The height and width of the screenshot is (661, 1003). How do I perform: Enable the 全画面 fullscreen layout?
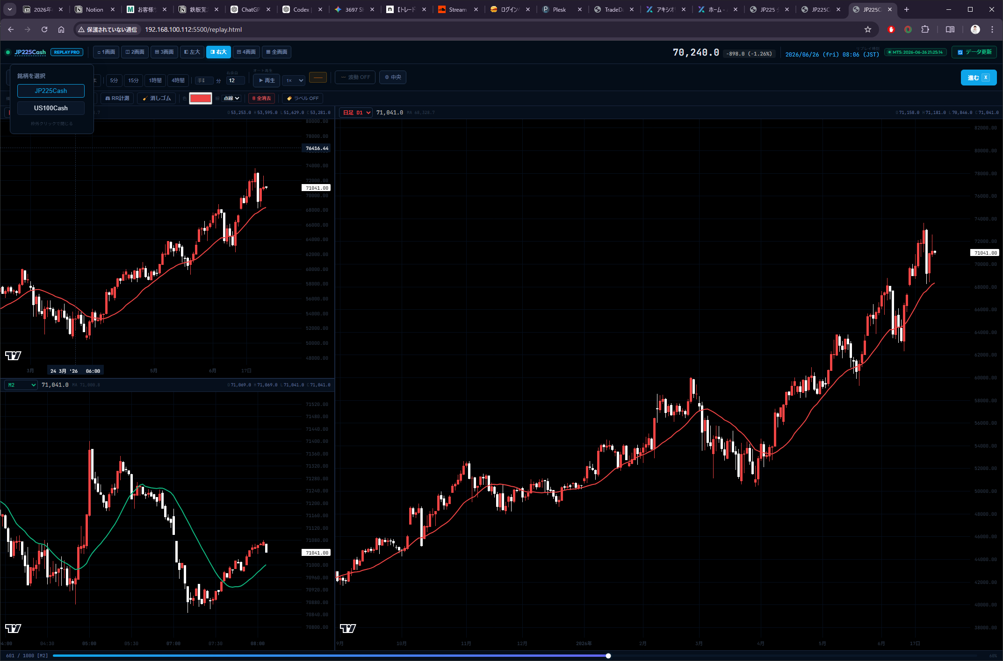[277, 52]
